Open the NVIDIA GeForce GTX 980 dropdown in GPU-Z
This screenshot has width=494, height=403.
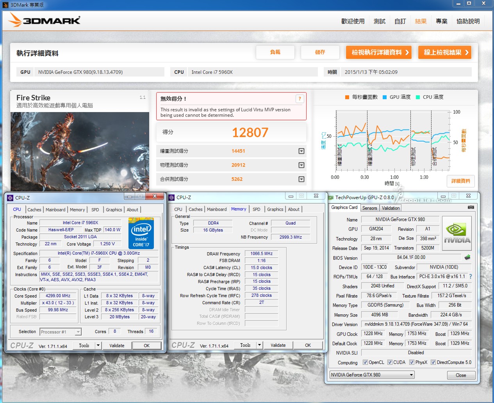pyautogui.click(x=372, y=375)
